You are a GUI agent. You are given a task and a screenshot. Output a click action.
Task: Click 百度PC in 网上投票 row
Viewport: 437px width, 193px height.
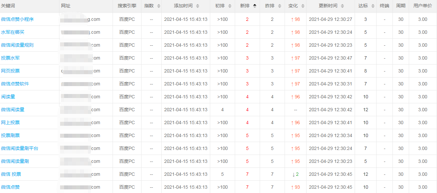pyautogui.click(x=127, y=122)
